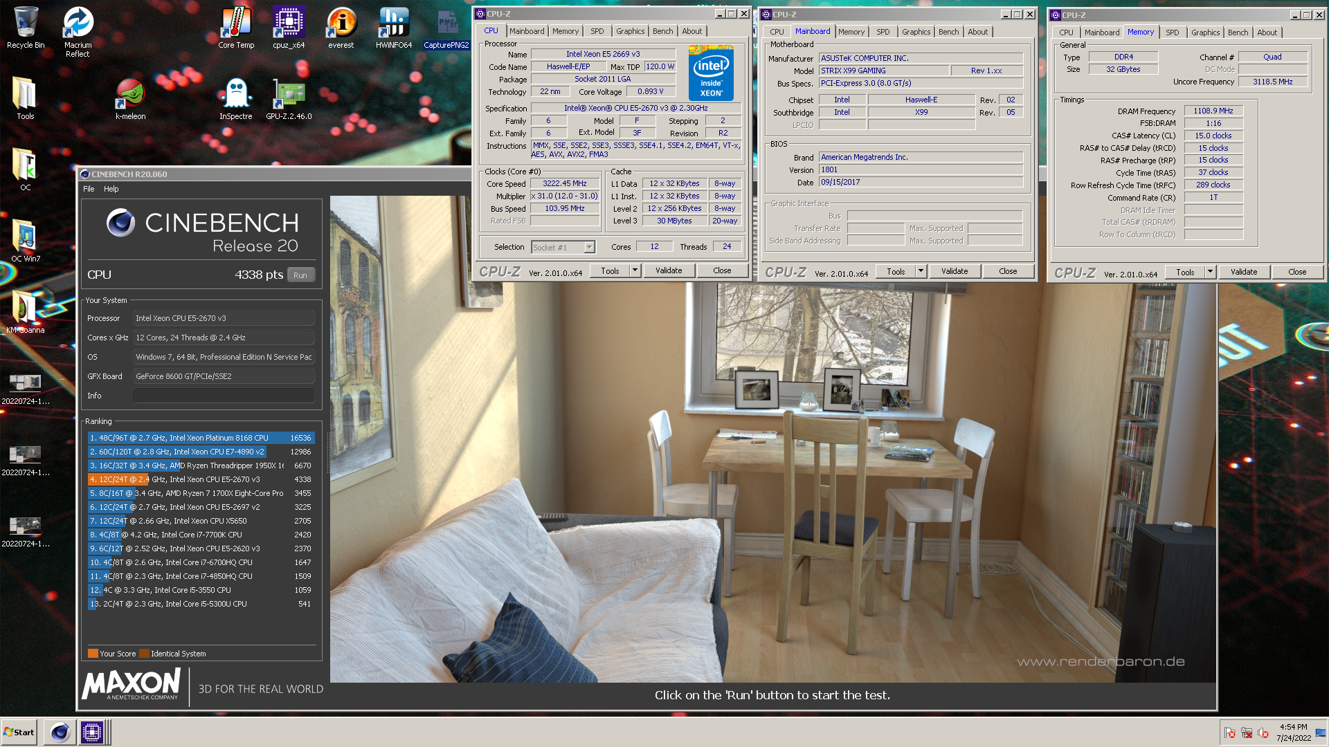
Task: Click the muted volume tray icon
Action: coord(1263,733)
